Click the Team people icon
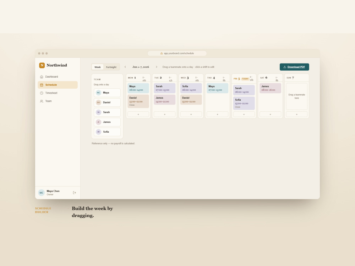 (42, 101)
